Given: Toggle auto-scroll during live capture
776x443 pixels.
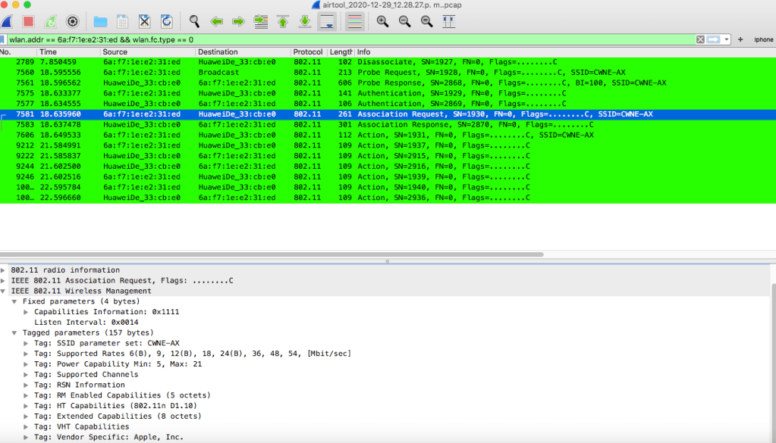Looking at the screenshot, I should point(327,21).
